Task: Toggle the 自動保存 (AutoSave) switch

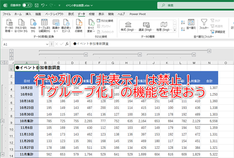Action: [27, 5]
